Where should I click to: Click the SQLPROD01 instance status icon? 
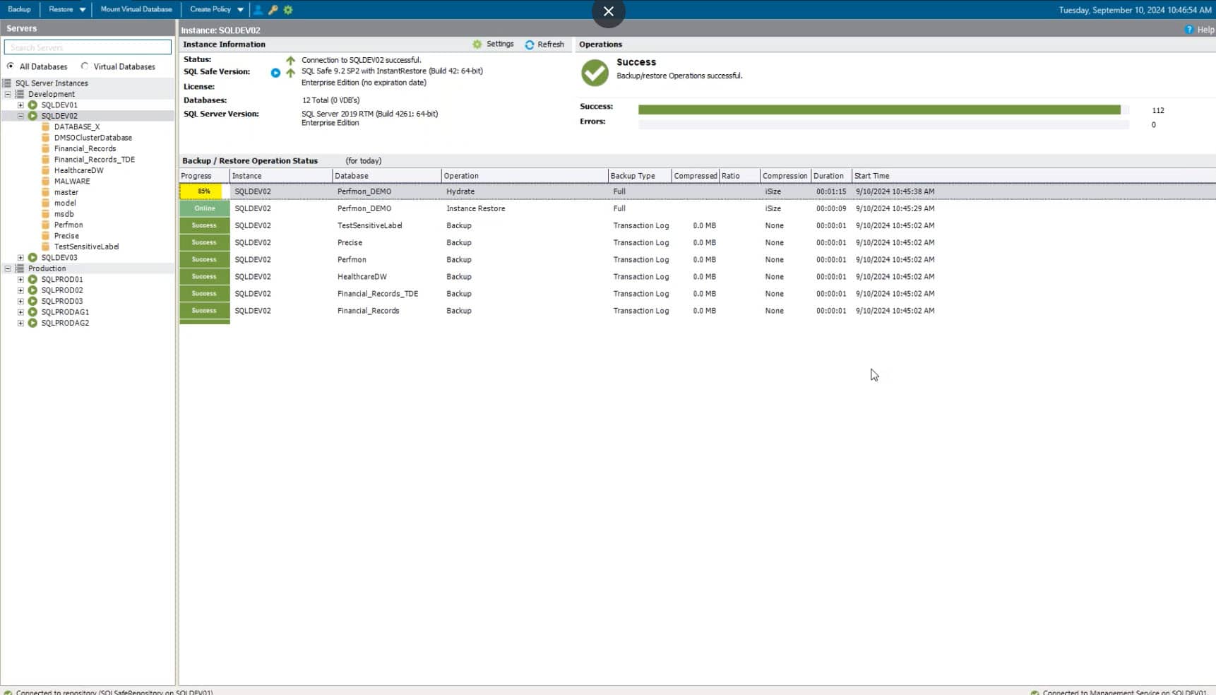pos(32,280)
